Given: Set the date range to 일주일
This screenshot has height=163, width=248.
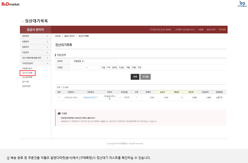Looking at the screenshot, I should coord(115,68).
